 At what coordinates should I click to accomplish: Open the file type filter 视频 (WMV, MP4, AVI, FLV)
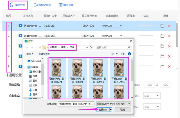click(113, 104)
